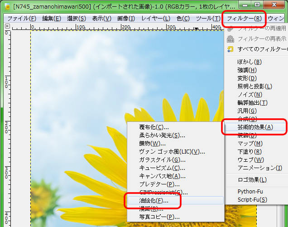Expand the ロゴ効果(L) submenu
The height and width of the screenshot is (227, 288).
(257, 180)
